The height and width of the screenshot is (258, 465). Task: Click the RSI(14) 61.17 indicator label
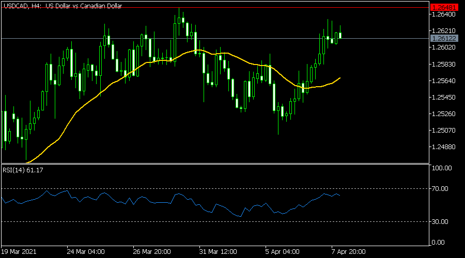click(23, 170)
